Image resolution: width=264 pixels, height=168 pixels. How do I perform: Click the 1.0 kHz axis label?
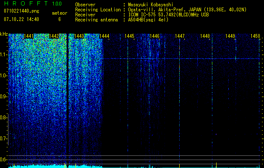3,76
